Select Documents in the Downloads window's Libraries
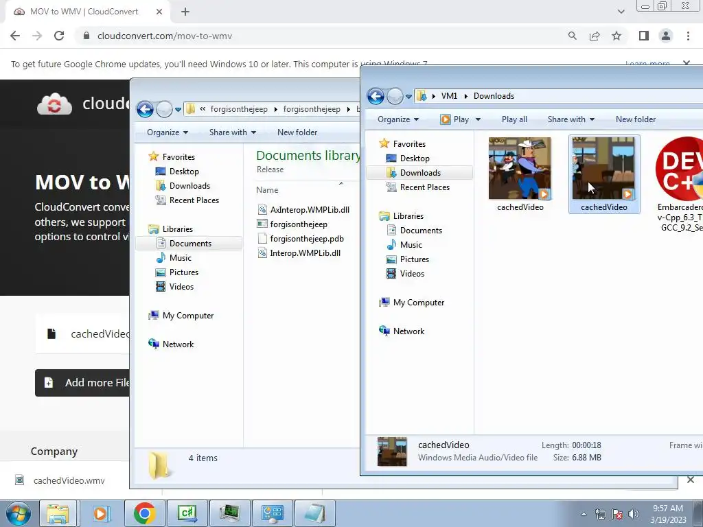The height and width of the screenshot is (527, 703). pyautogui.click(x=421, y=231)
